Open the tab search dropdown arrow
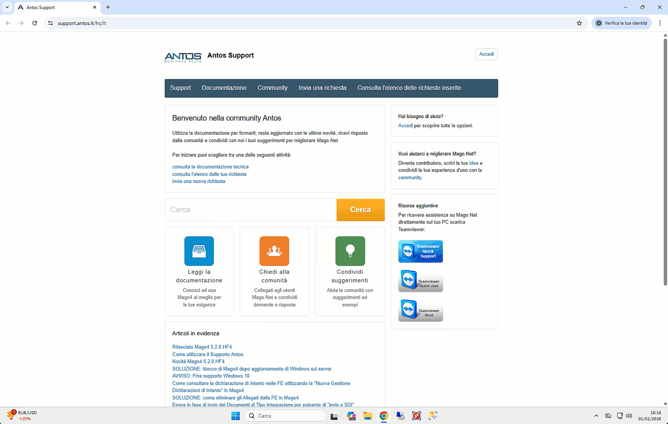Image resolution: width=668 pixels, height=424 pixels. [x=7, y=7]
